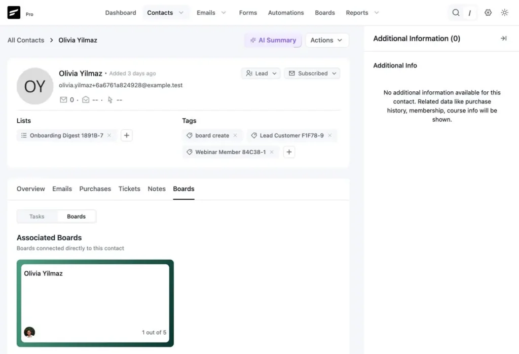Open the Subscribed status dropdown
The height and width of the screenshot is (354, 519).
coord(312,73)
